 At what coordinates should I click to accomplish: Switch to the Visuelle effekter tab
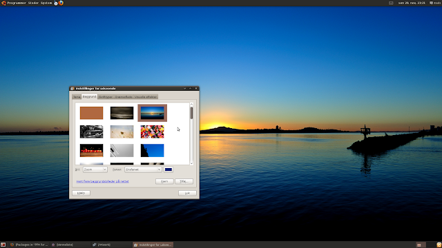(x=146, y=96)
